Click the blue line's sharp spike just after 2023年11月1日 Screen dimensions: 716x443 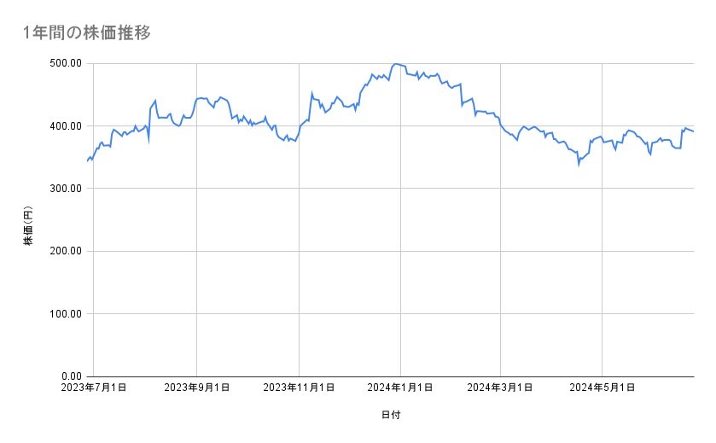coord(311,93)
